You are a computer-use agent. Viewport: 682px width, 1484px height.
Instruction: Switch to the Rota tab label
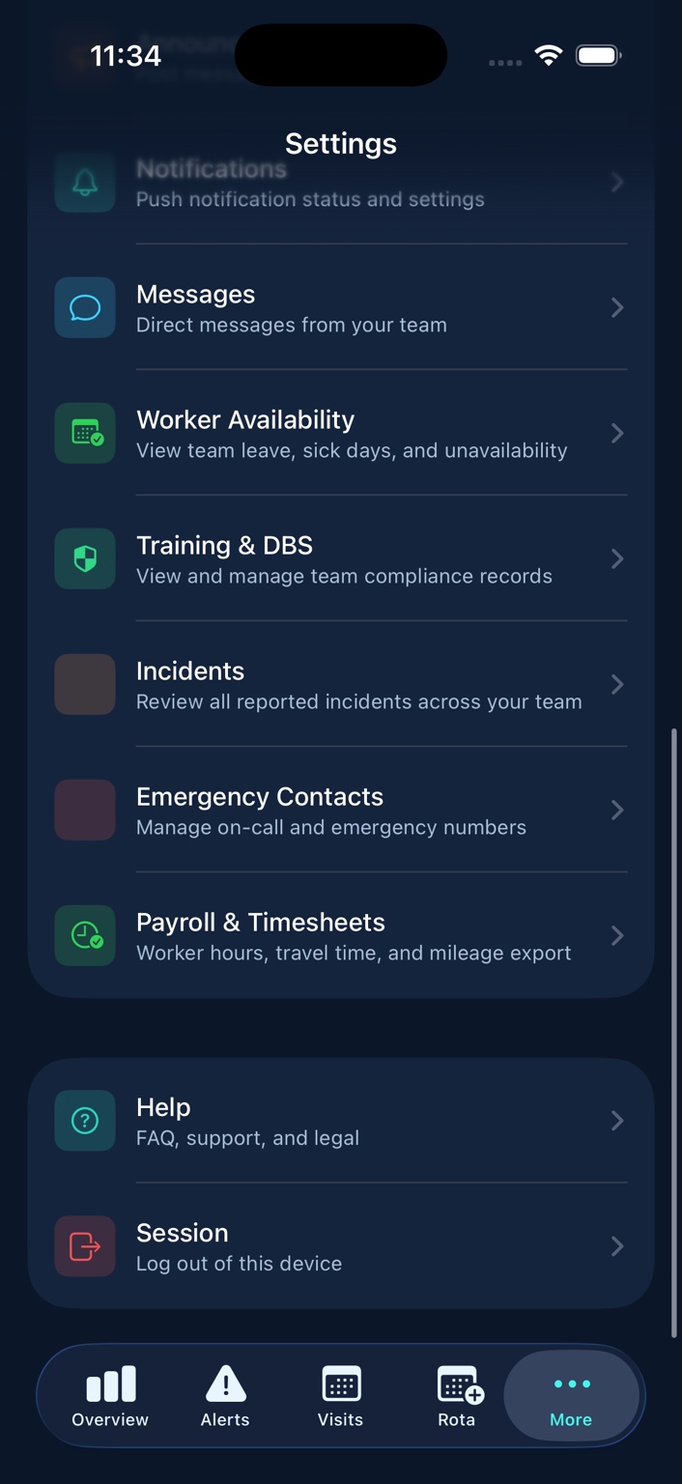coord(456,1419)
